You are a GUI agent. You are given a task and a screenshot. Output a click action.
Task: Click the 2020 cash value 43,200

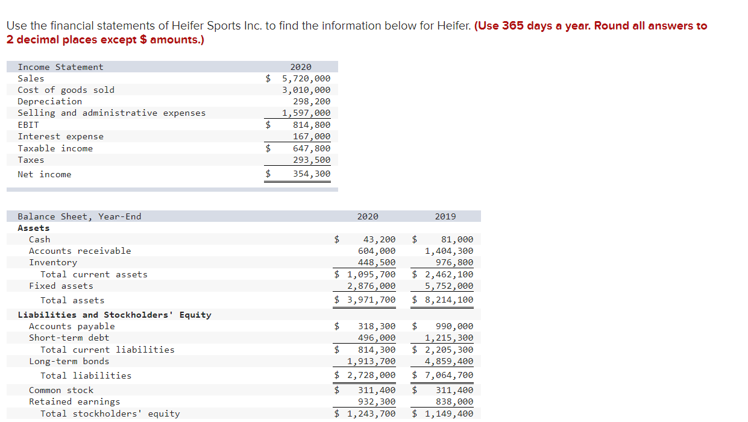pyautogui.click(x=379, y=239)
